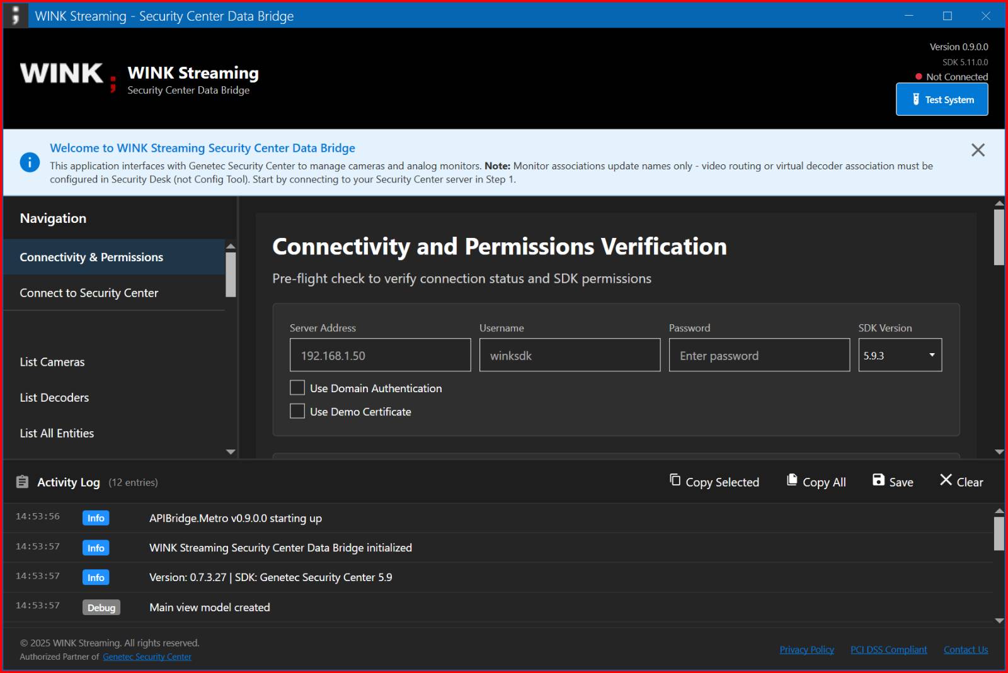Image resolution: width=1008 pixels, height=673 pixels.
Task: Click the '(12 entries)' count label
Action: [133, 482]
